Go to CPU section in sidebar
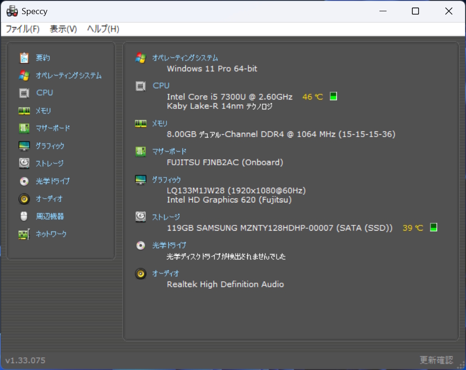 click(45, 93)
